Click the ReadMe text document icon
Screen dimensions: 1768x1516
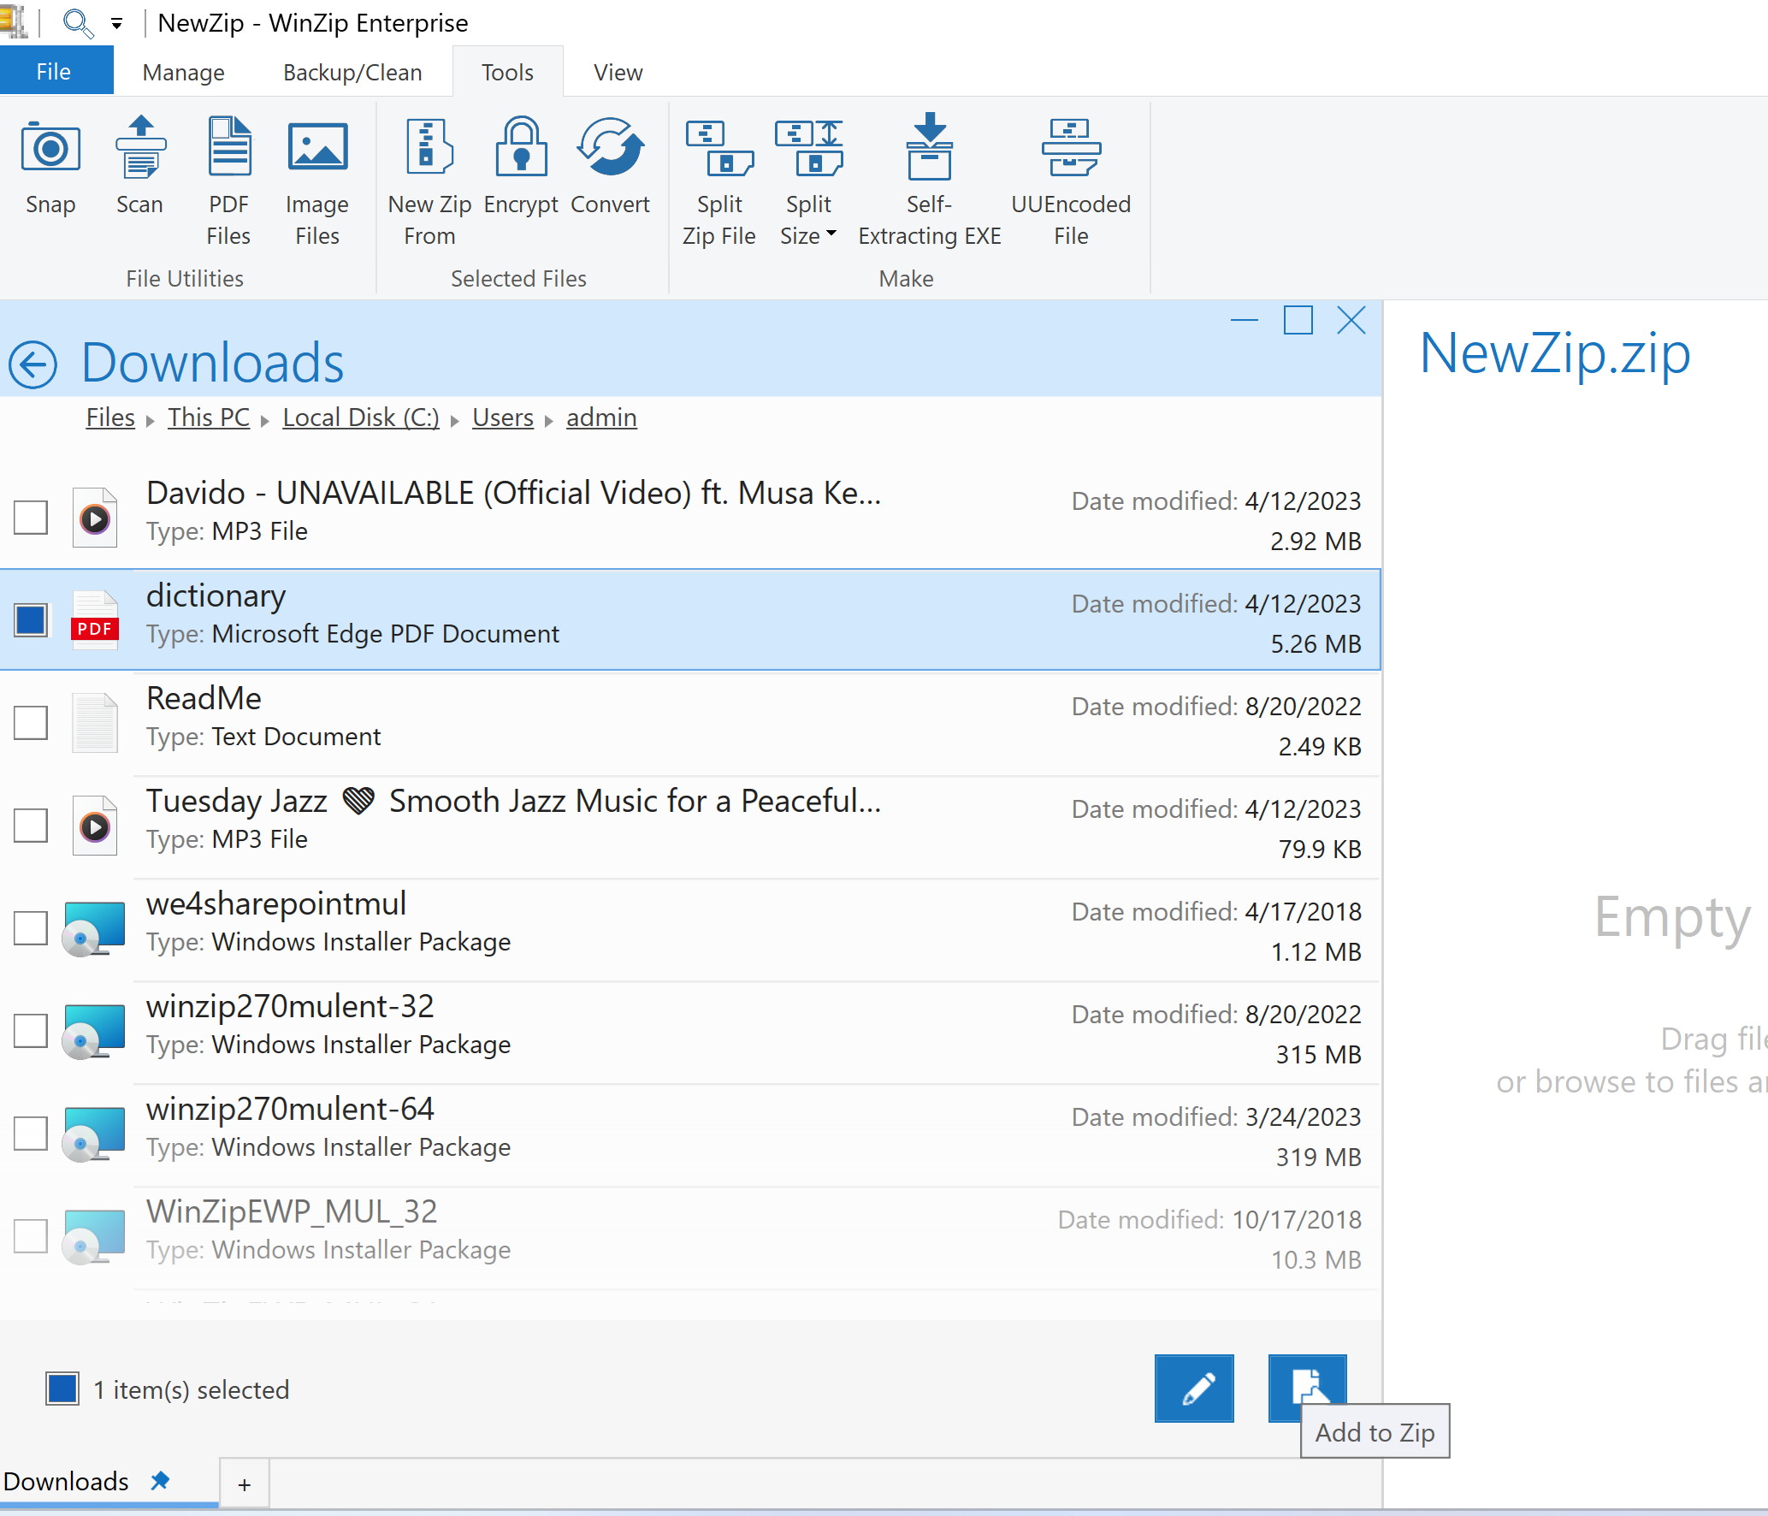95,722
